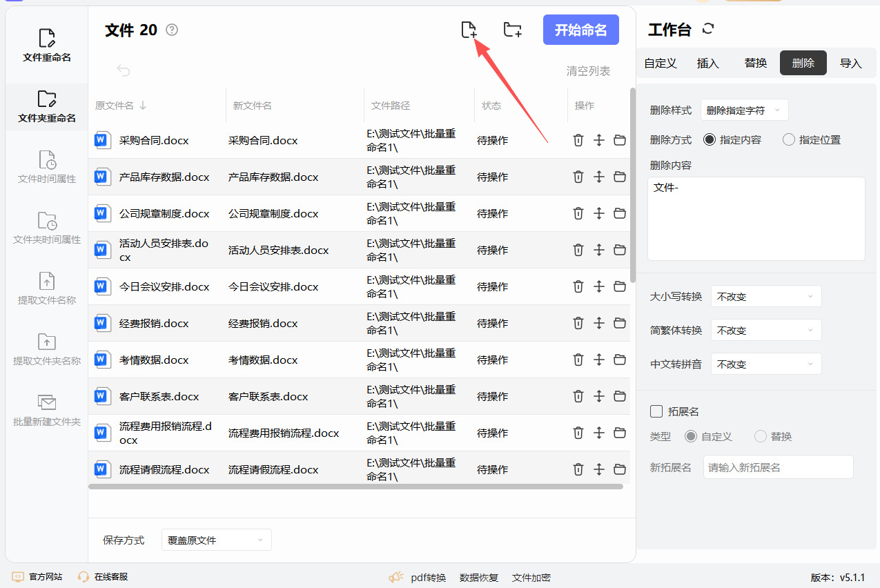
Task: Click the 删除内容 text area
Action: tap(756, 219)
